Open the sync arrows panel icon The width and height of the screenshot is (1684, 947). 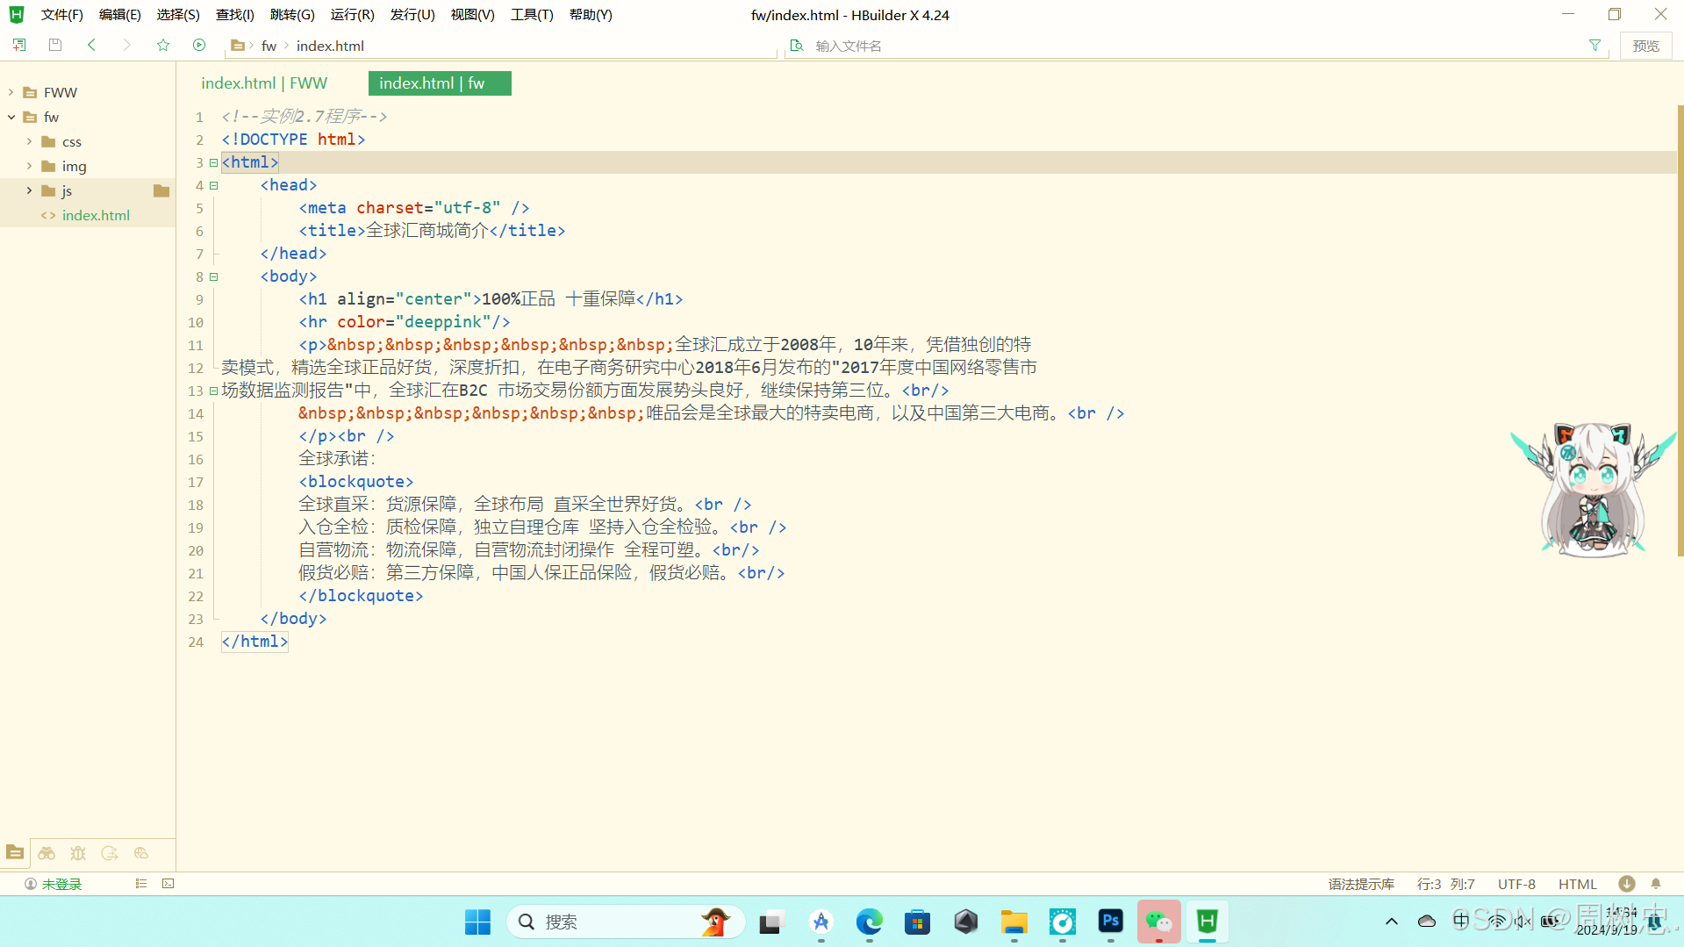pos(110,852)
